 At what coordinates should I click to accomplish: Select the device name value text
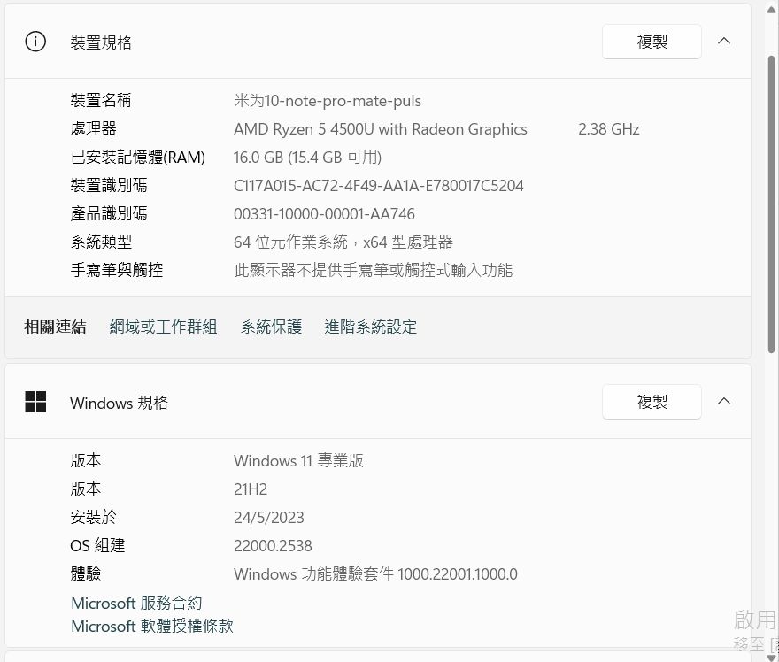click(x=328, y=101)
